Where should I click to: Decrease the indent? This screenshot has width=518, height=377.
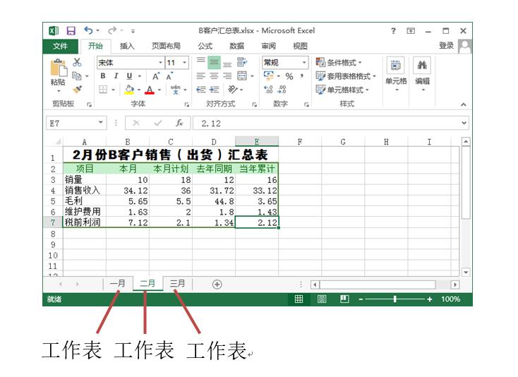pyautogui.click(x=201, y=90)
